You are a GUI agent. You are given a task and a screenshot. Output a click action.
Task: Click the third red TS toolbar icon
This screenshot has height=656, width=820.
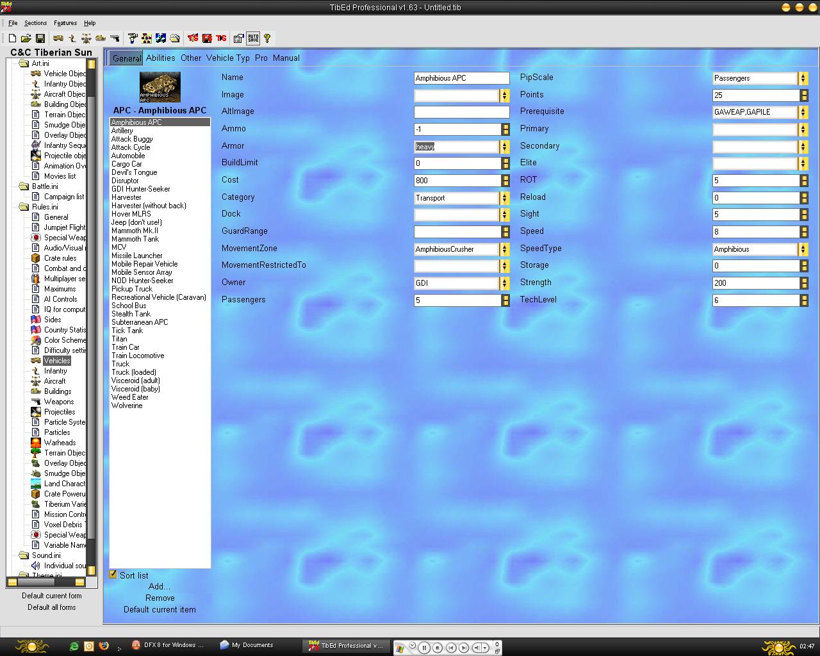click(x=221, y=39)
